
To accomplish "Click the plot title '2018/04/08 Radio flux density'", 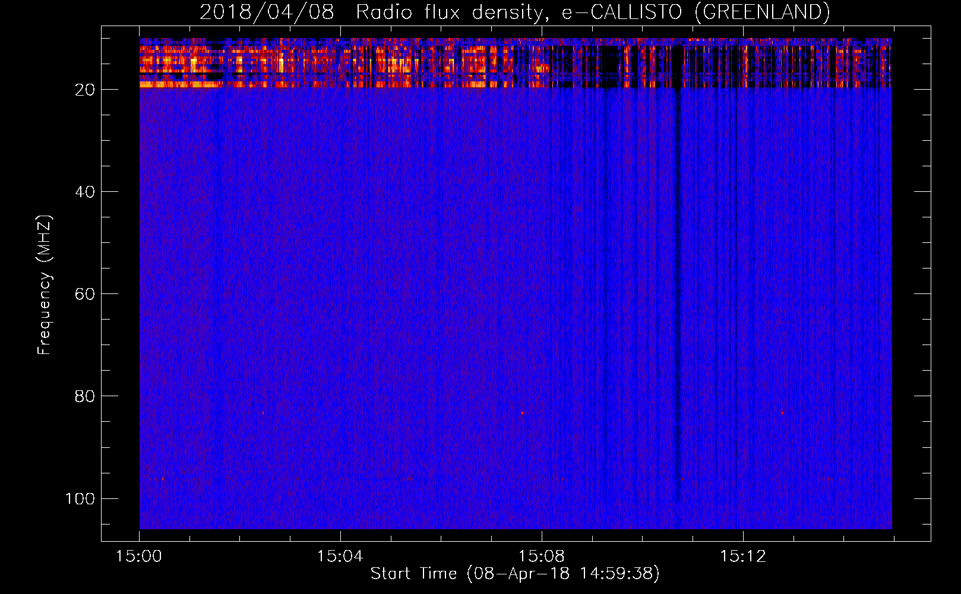I will pos(514,12).
